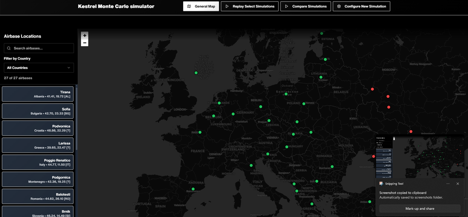Click the map zoom in plus button
The height and width of the screenshot is (217, 468).
point(85,35)
